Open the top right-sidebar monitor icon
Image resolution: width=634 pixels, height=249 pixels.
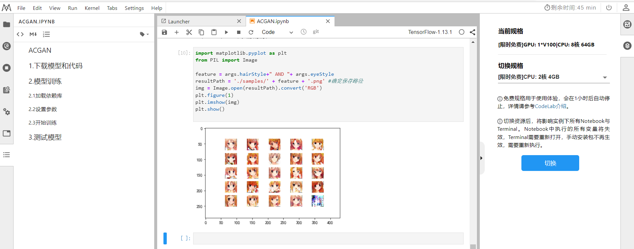pyautogui.click(x=627, y=24)
